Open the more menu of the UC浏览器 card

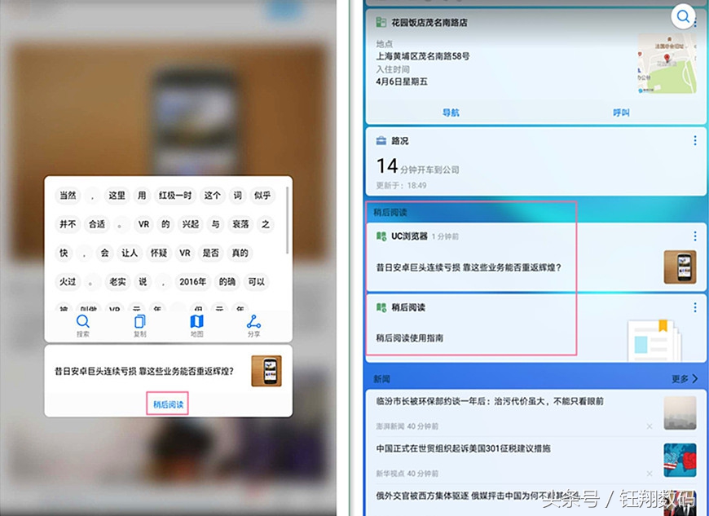tap(695, 236)
